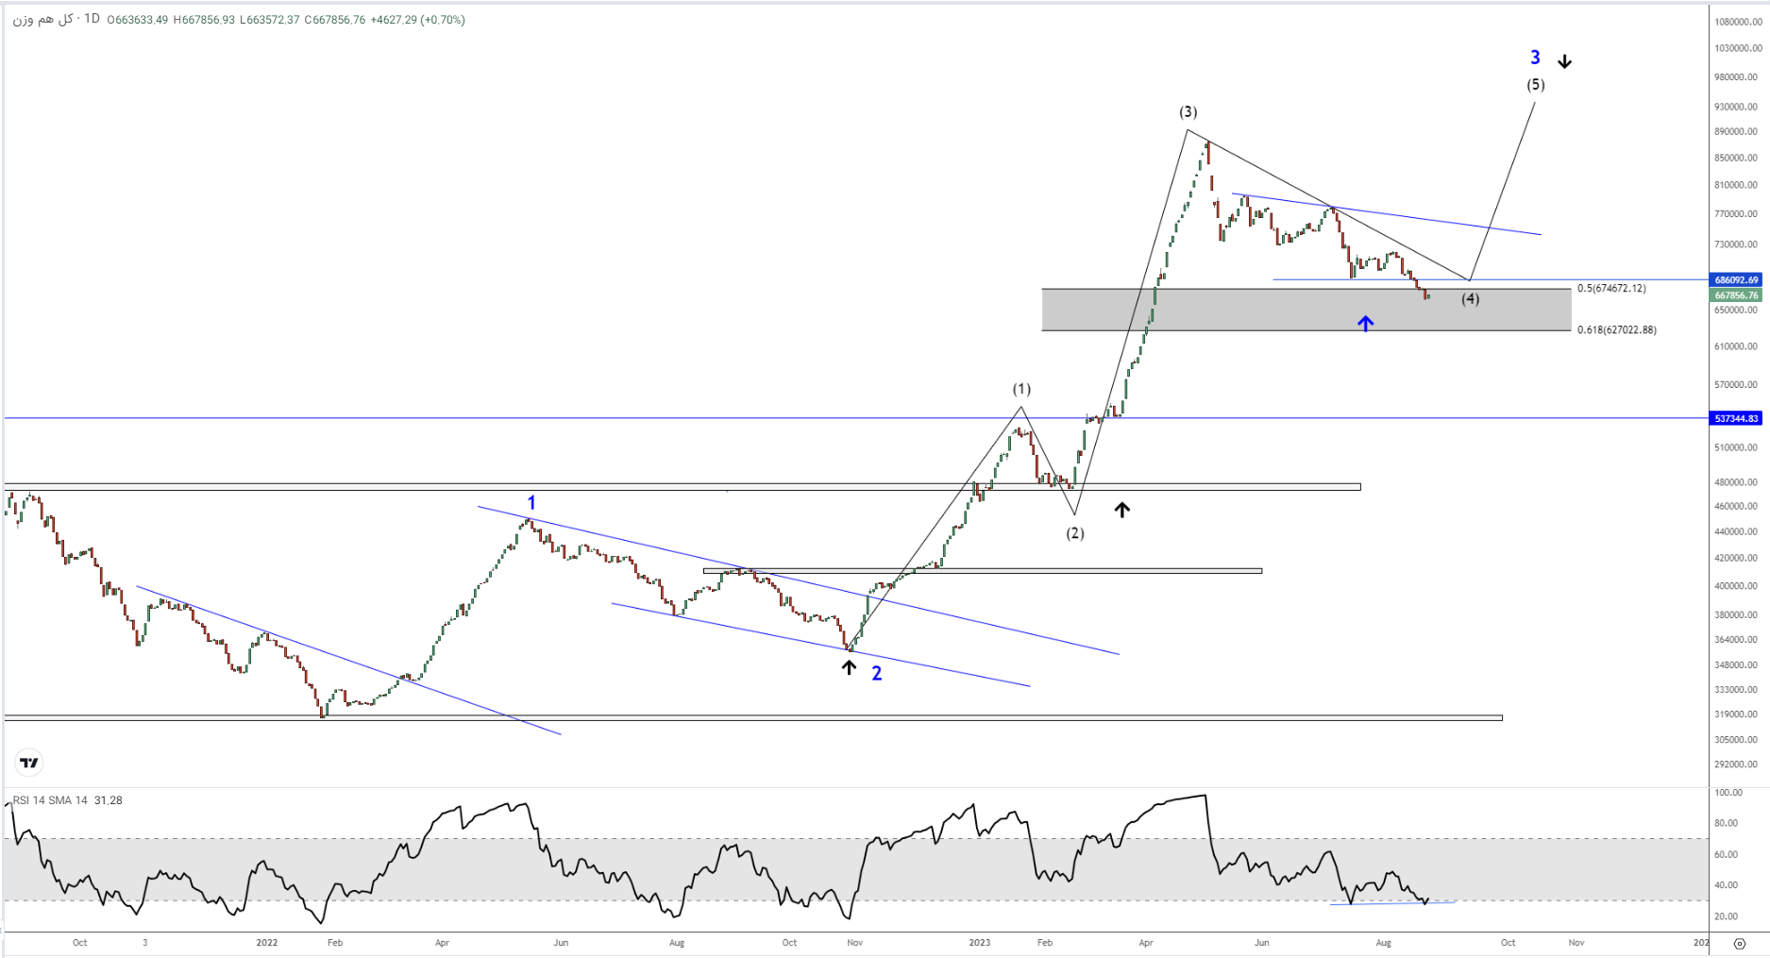Screen dimensions: 1770x958
Task: Click the symbol title with 1D interval
Action: coord(57,19)
